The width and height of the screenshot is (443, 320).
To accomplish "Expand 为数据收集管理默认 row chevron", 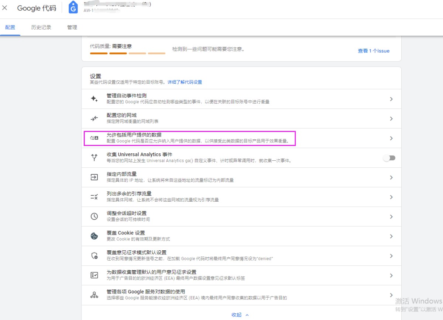I will click(391, 275).
